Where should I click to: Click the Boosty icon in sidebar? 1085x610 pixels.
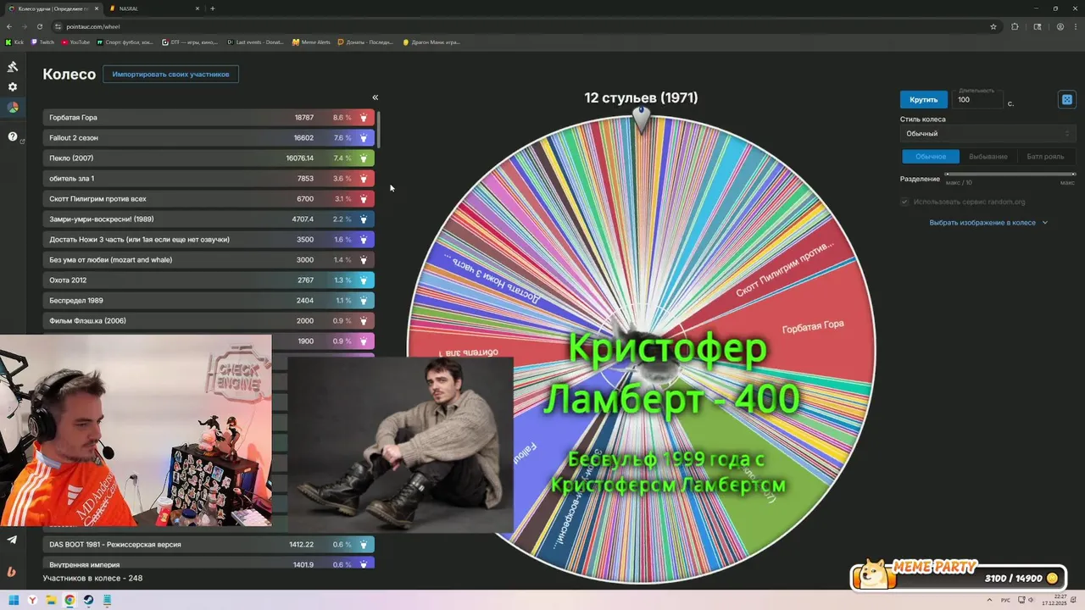click(x=12, y=571)
